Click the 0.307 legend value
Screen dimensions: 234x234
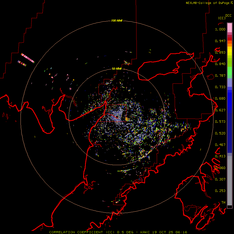tap(220, 179)
